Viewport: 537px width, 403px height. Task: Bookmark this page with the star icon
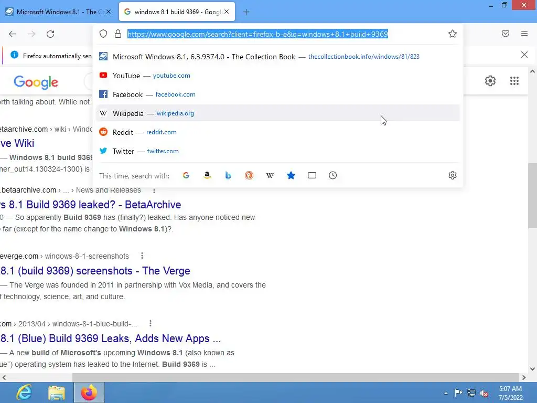click(453, 34)
